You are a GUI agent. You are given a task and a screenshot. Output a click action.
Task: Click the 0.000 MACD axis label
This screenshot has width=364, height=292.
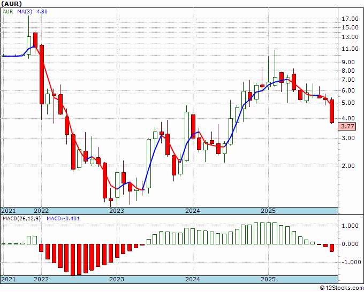(x=350, y=244)
